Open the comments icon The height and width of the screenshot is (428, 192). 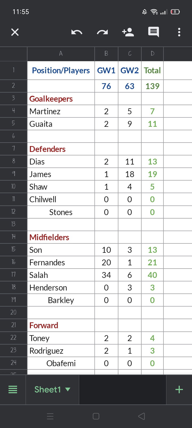click(154, 32)
